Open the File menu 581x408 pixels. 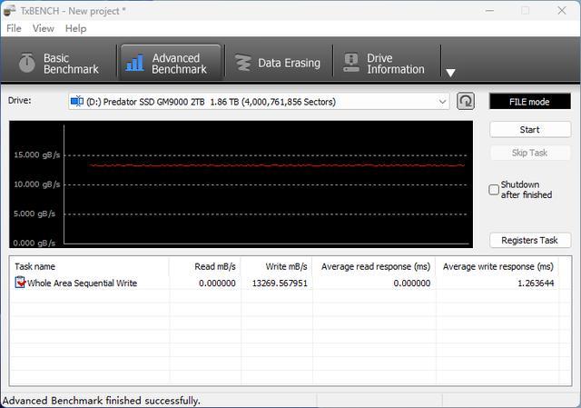coord(15,28)
